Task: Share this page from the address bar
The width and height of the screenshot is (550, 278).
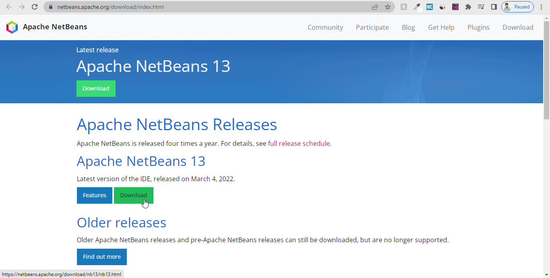Action: point(375,7)
